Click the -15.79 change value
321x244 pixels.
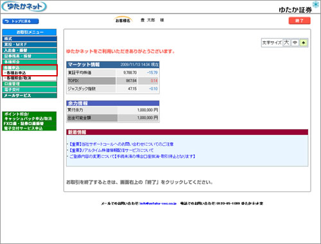click(x=152, y=73)
